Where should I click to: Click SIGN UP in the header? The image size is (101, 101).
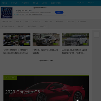coord(81,3)
